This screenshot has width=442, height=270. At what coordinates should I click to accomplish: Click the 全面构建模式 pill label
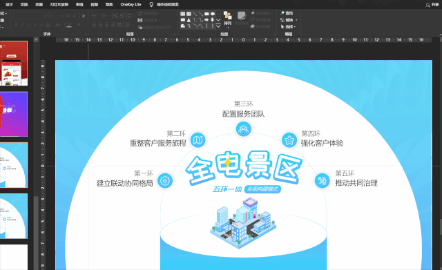262,189
